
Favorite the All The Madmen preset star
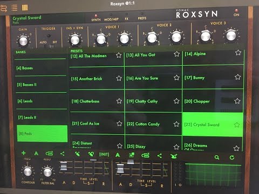point(119,55)
